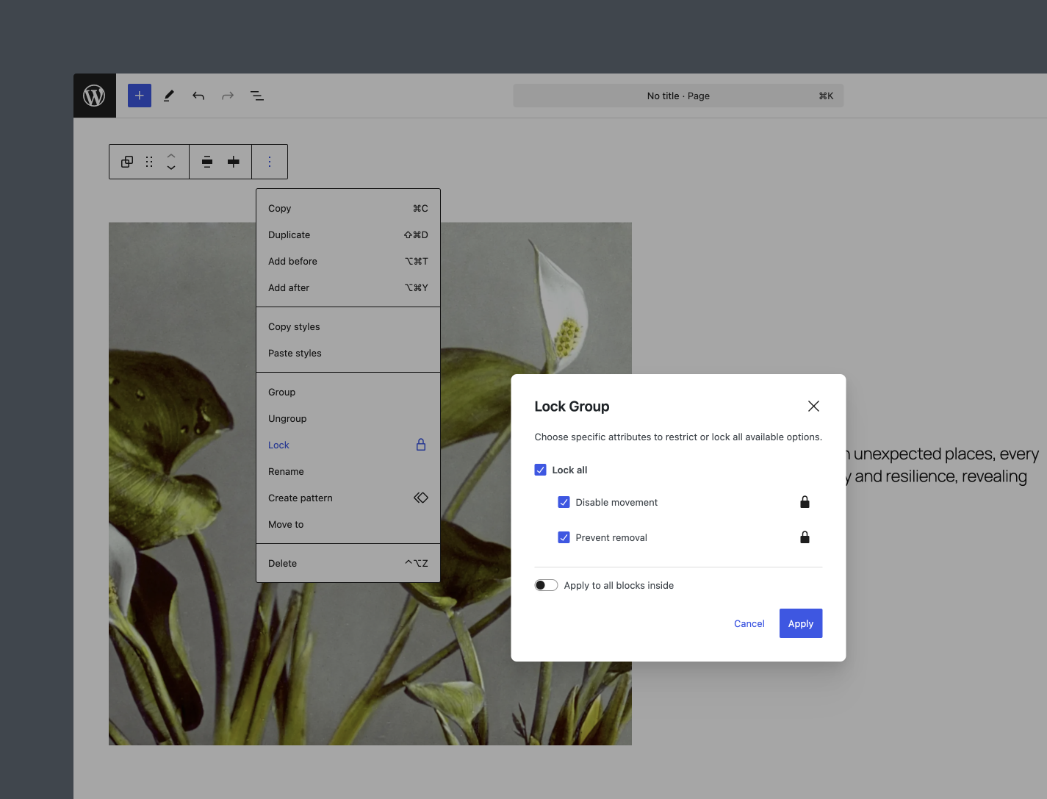Click the WordPress logo button
The image size is (1047, 799).
(94, 96)
